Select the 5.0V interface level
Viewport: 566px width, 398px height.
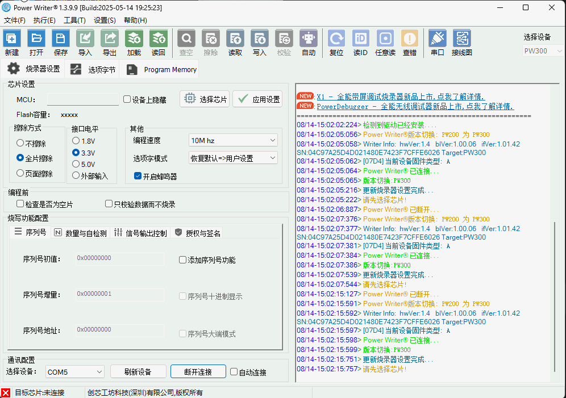76,164
